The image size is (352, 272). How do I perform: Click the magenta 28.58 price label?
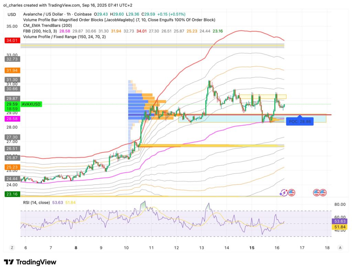[12, 119]
